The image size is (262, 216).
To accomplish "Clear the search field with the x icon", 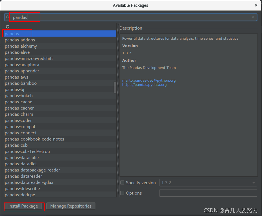I will [253, 17].
